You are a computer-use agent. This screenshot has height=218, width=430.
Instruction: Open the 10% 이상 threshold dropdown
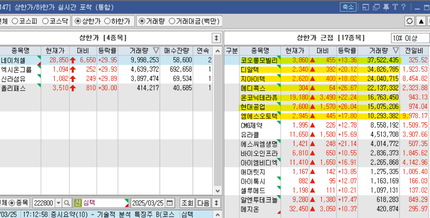pyautogui.click(x=410, y=38)
